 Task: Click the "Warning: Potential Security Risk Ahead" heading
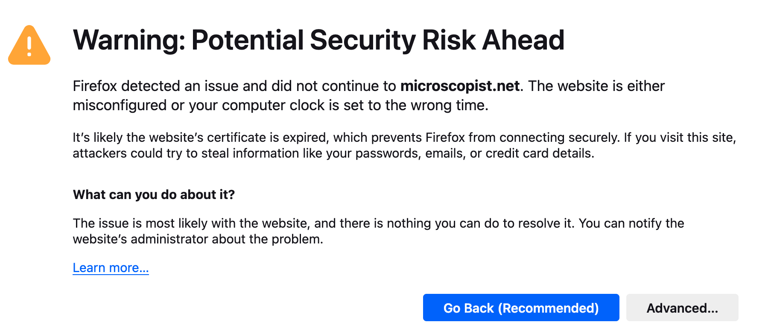[x=318, y=40]
